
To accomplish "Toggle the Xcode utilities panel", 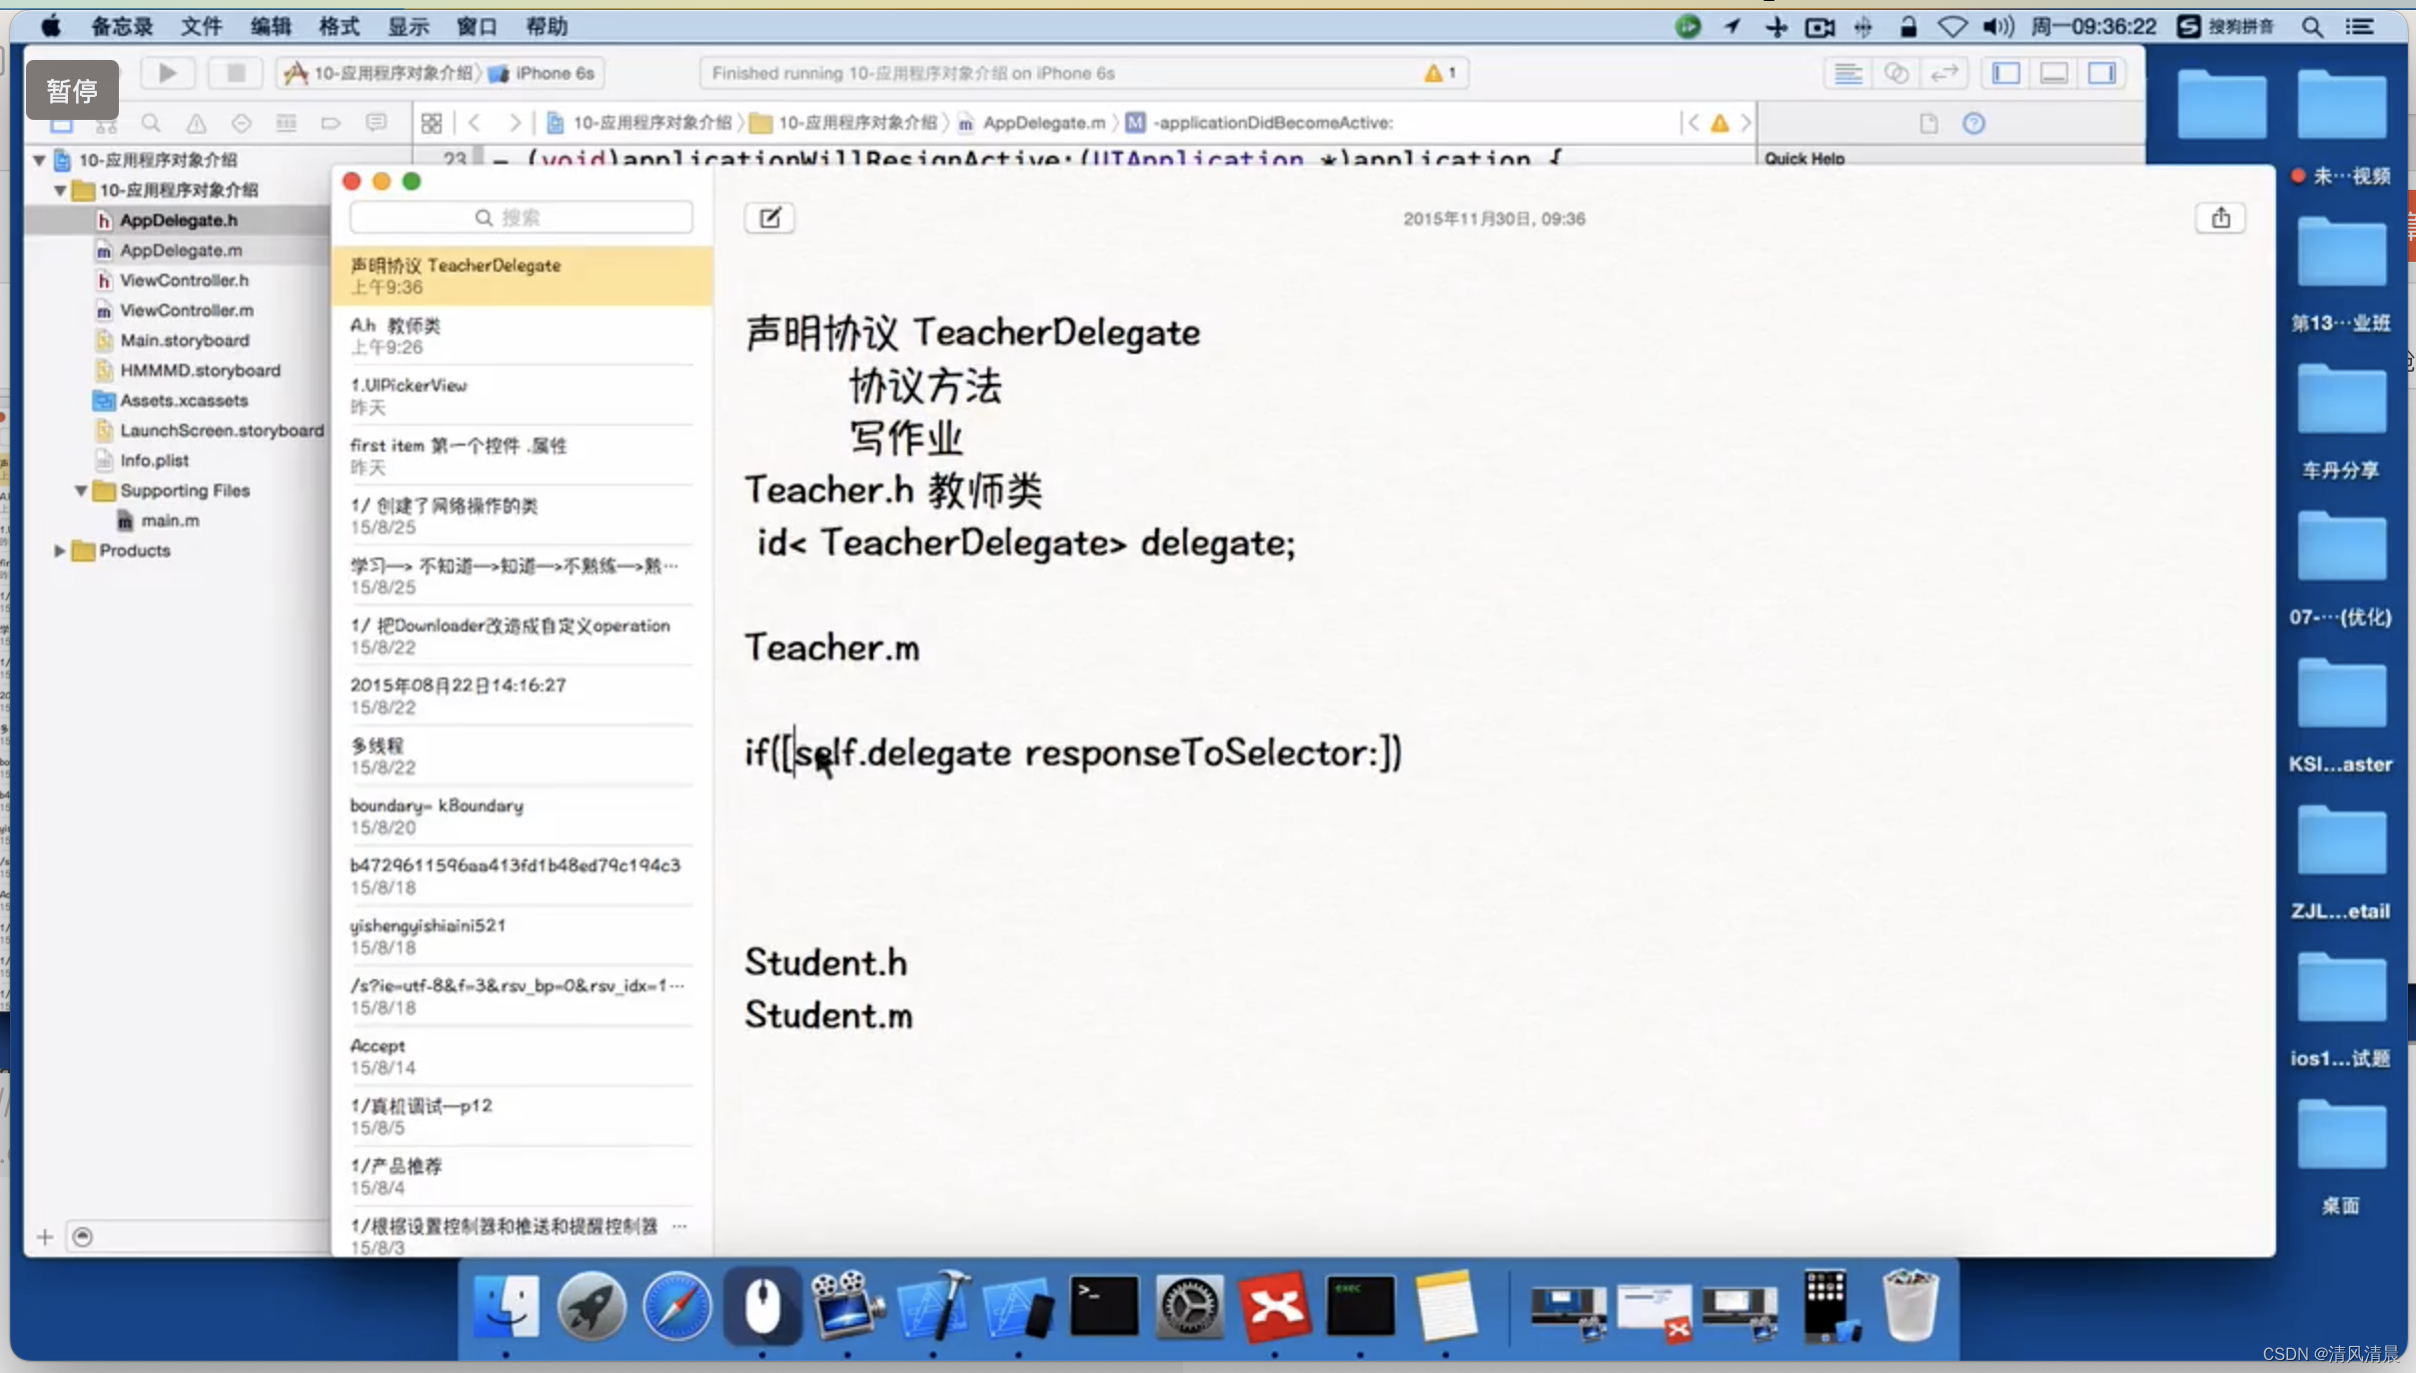I will tap(2101, 73).
